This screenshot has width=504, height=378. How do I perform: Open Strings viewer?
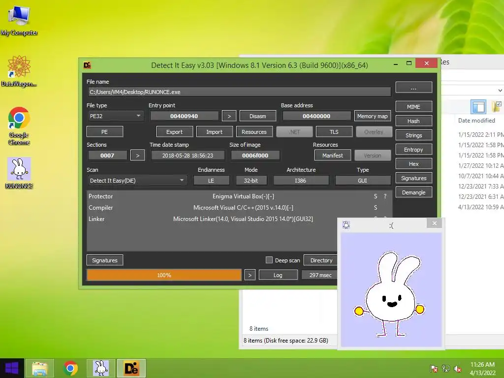click(x=413, y=135)
